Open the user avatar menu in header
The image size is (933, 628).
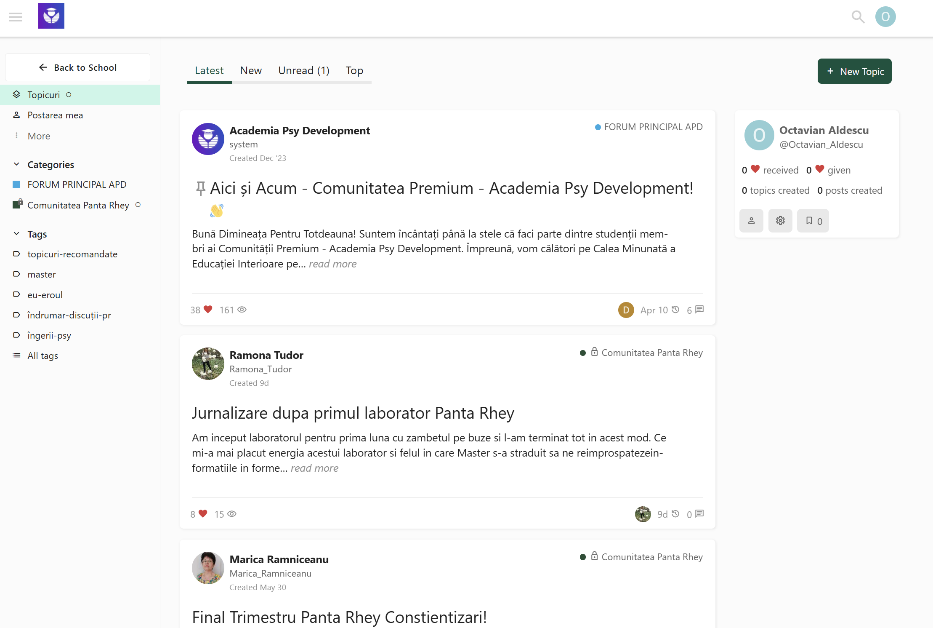pyautogui.click(x=885, y=17)
